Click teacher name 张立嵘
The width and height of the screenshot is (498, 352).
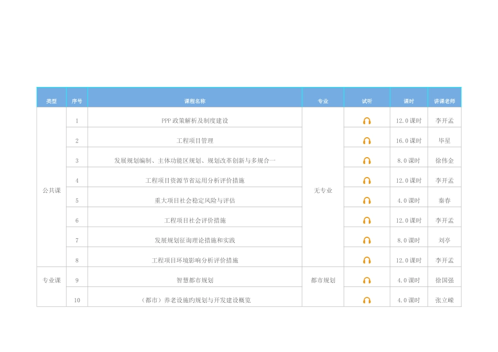point(445,300)
